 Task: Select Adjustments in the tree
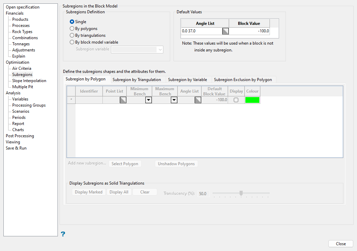tap(24, 50)
